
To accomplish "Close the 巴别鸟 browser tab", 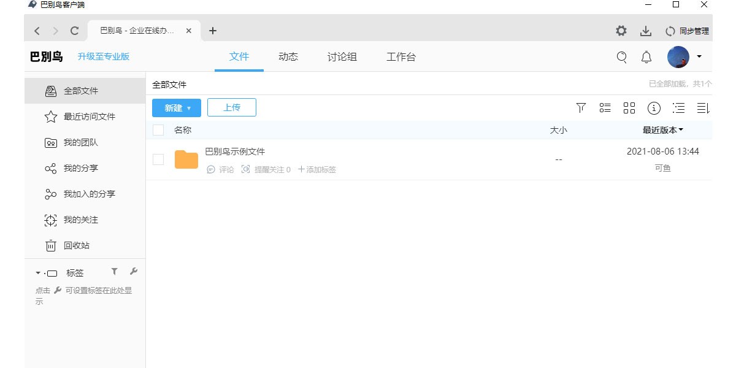I will tap(189, 31).
